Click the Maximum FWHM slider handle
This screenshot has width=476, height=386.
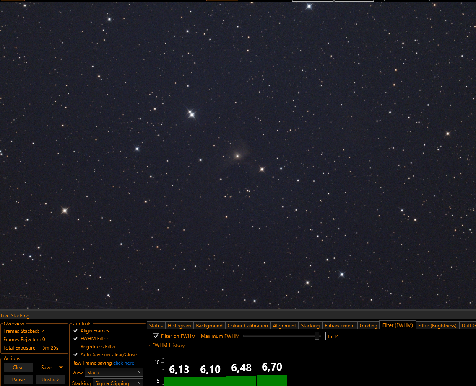click(x=317, y=336)
